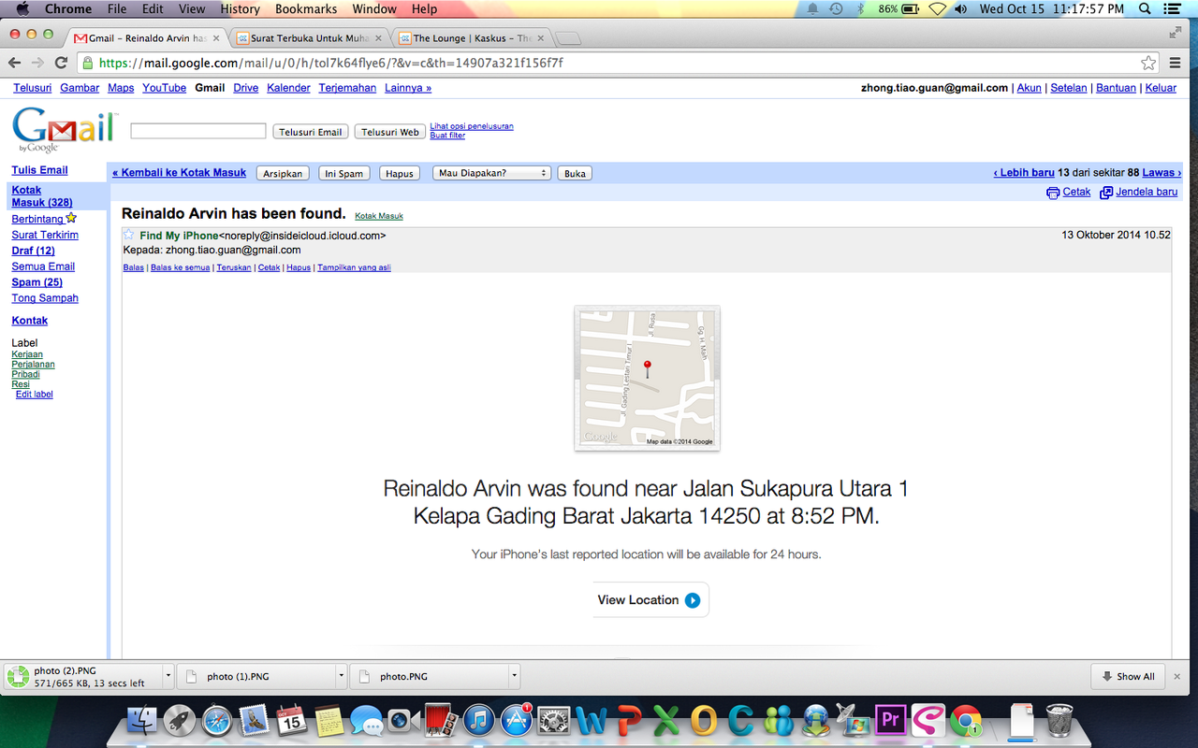Click the Tampilkan yang asli link

coord(354,267)
